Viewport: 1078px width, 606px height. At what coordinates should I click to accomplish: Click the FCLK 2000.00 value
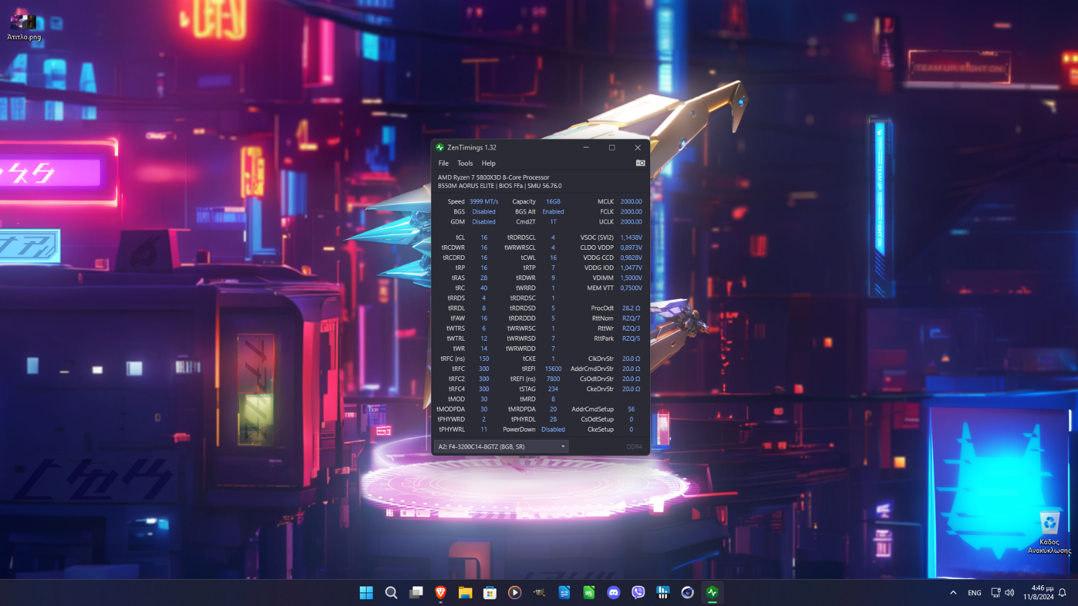pyautogui.click(x=631, y=211)
